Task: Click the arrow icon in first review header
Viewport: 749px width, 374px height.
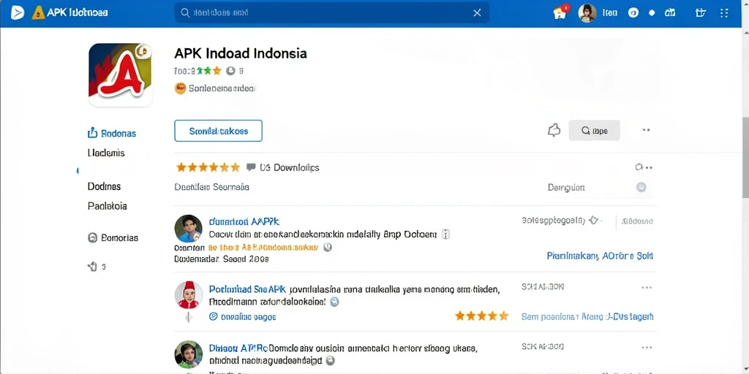Action: [593, 221]
